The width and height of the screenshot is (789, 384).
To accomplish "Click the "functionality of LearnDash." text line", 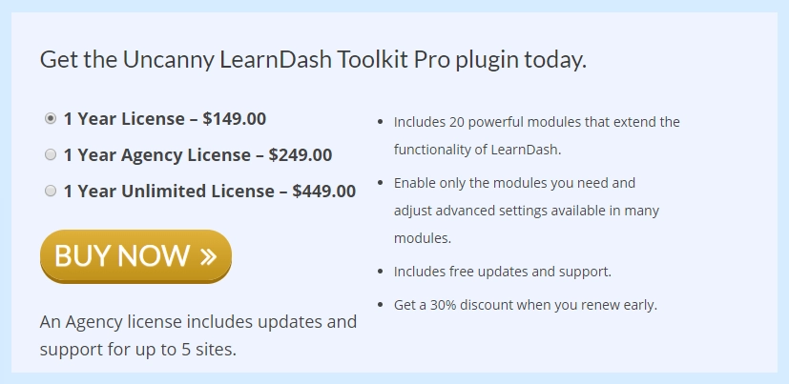I will pyautogui.click(x=478, y=150).
